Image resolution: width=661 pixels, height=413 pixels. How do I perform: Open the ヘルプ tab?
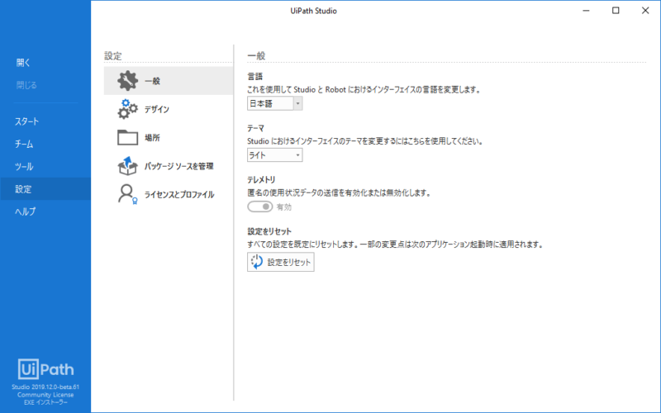(26, 211)
